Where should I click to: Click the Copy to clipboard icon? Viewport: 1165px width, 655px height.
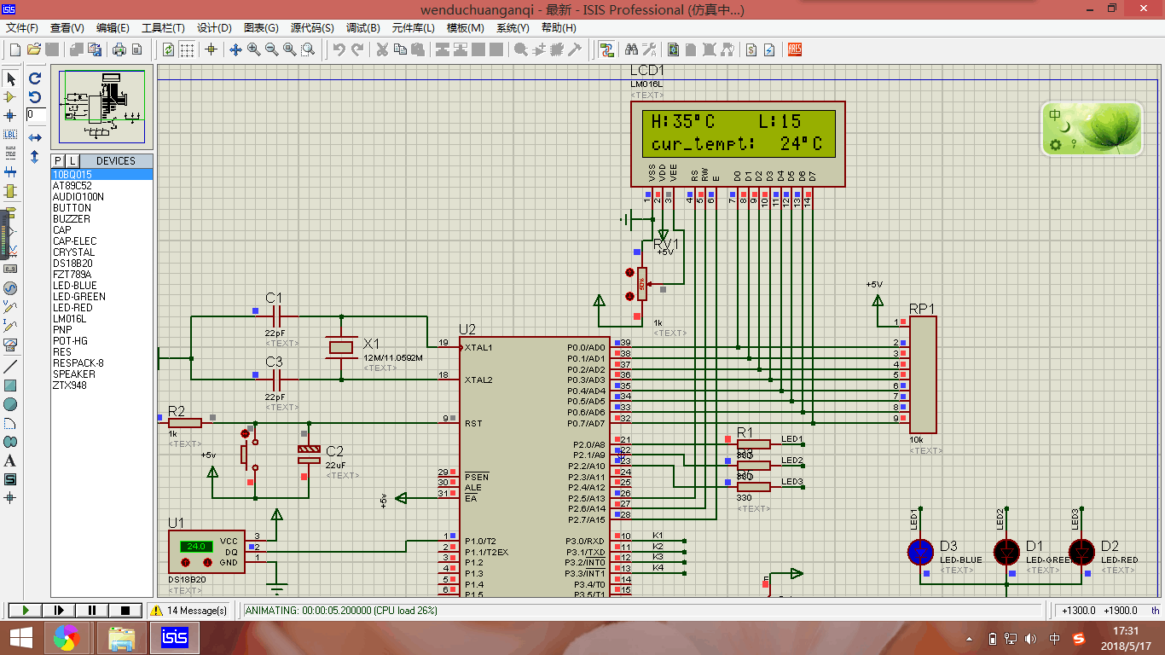[x=400, y=49]
